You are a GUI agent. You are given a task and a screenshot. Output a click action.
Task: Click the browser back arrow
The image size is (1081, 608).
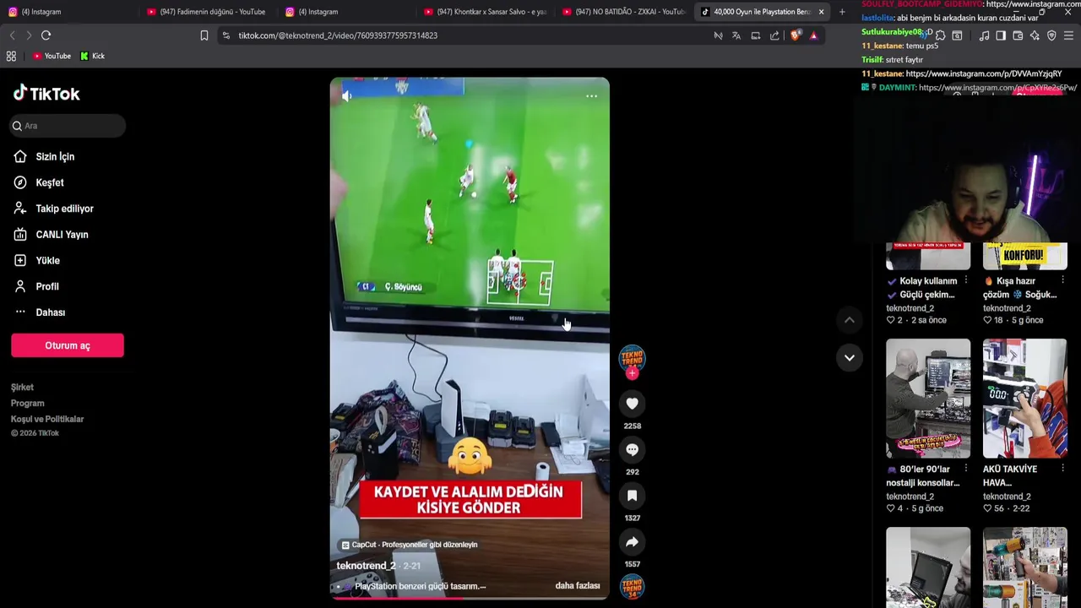click(x=12, y=35)
